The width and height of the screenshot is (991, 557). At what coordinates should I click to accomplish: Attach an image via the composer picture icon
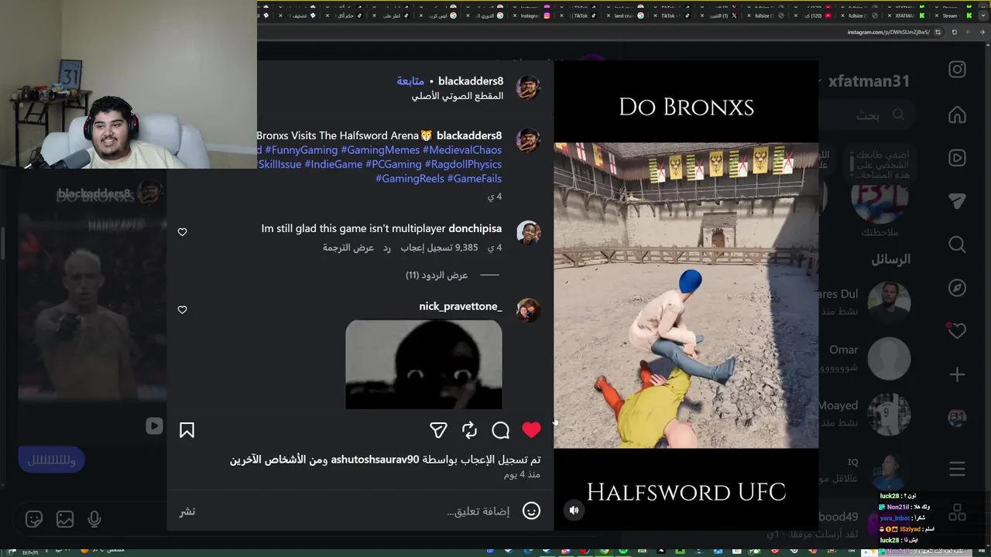click(x=65, y=520)
